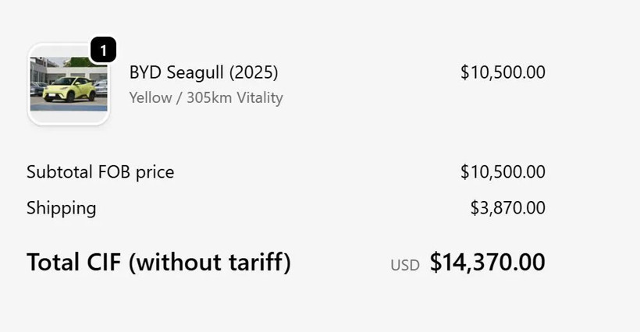Click the word BYD in product title

(x=144, y=72)
